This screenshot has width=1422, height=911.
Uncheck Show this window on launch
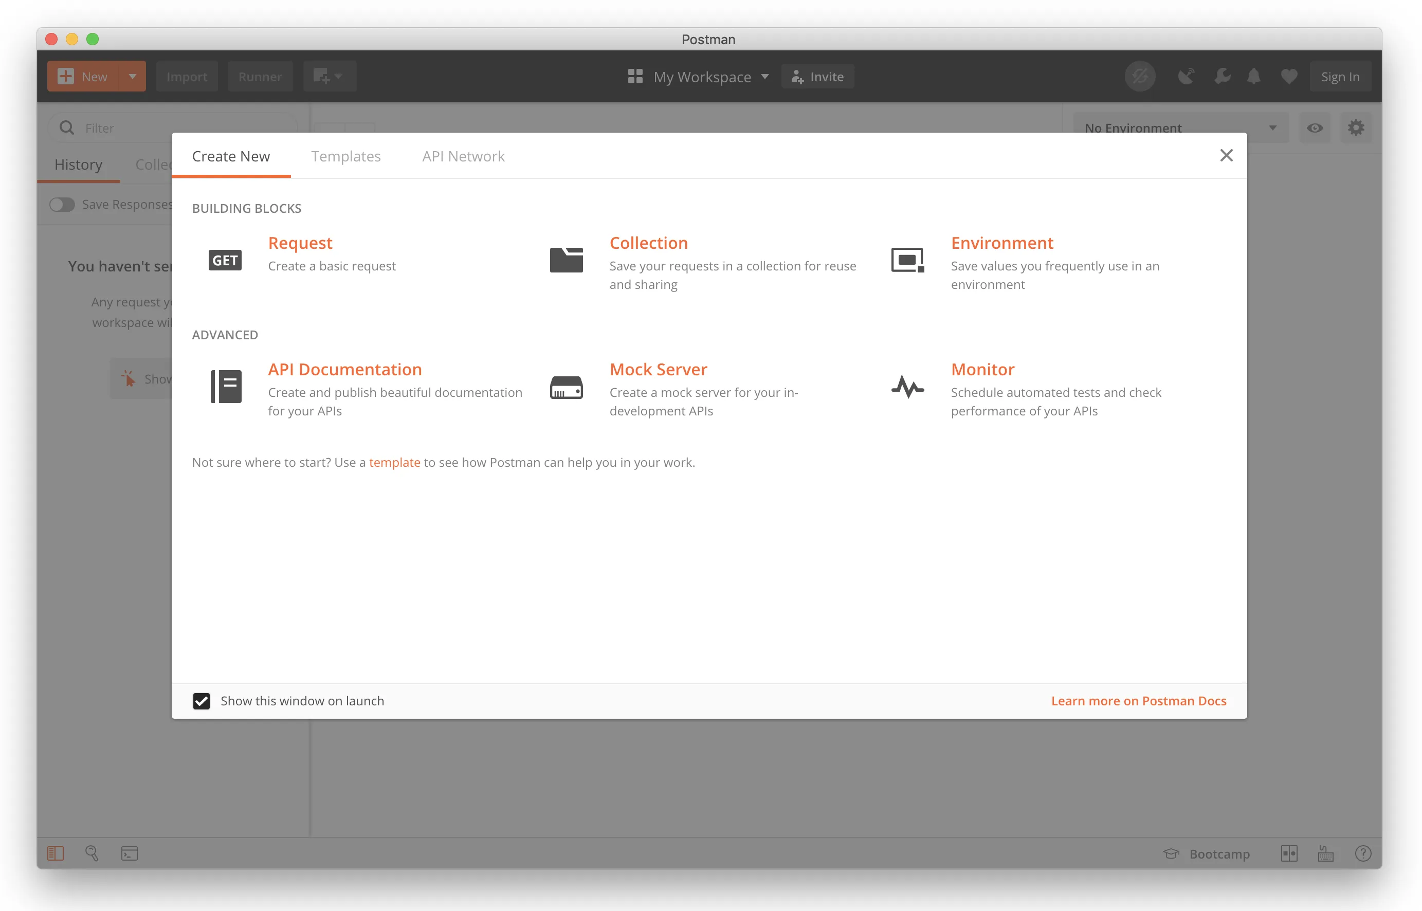pyautogui.click(x=202, y=701)
